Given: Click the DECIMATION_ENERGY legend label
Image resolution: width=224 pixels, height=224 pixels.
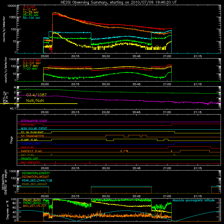Looking at the screenshot, I should pyautogui.click(x=36, y=173).
